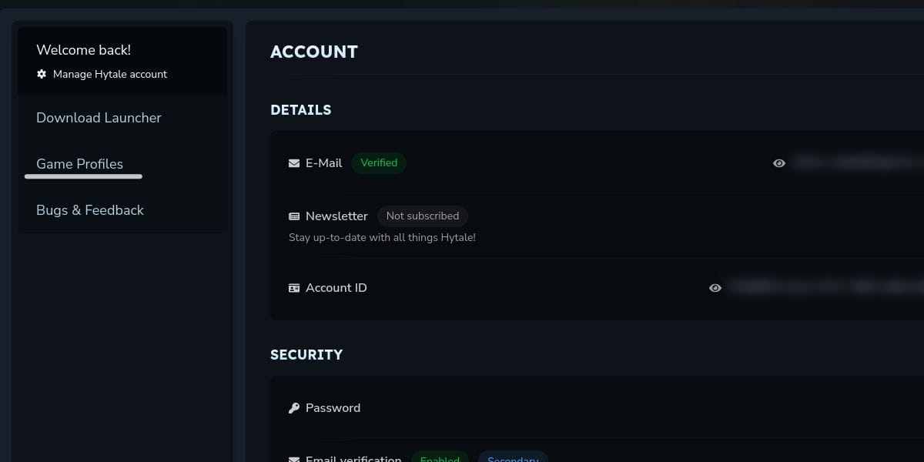Click the newspaper icon beside Newsletter
This screenshot has width=924, height=462.
click(294, 216)
